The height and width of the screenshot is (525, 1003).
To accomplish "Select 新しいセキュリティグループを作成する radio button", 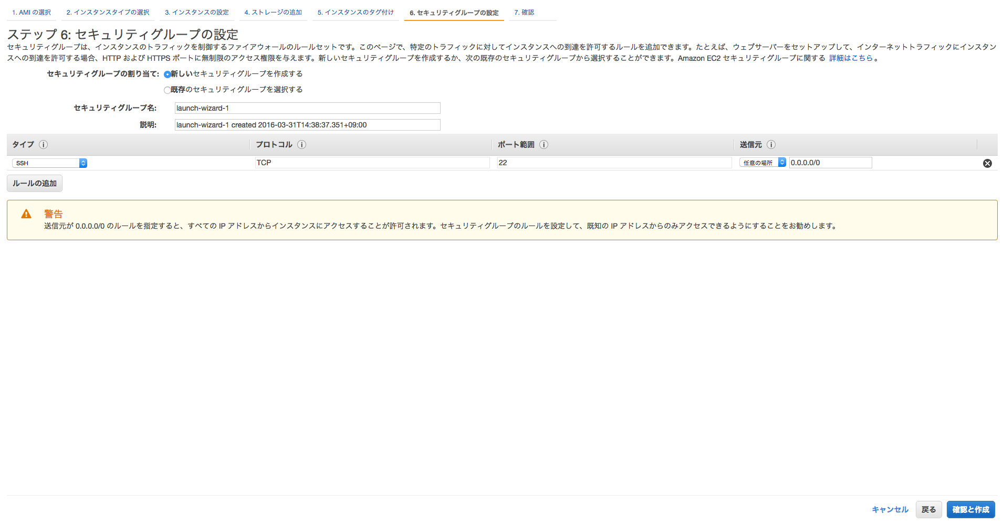I will tap(168, 74).
